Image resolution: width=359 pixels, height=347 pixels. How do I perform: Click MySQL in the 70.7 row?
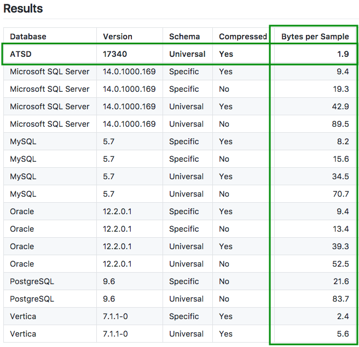pos(23,194)
